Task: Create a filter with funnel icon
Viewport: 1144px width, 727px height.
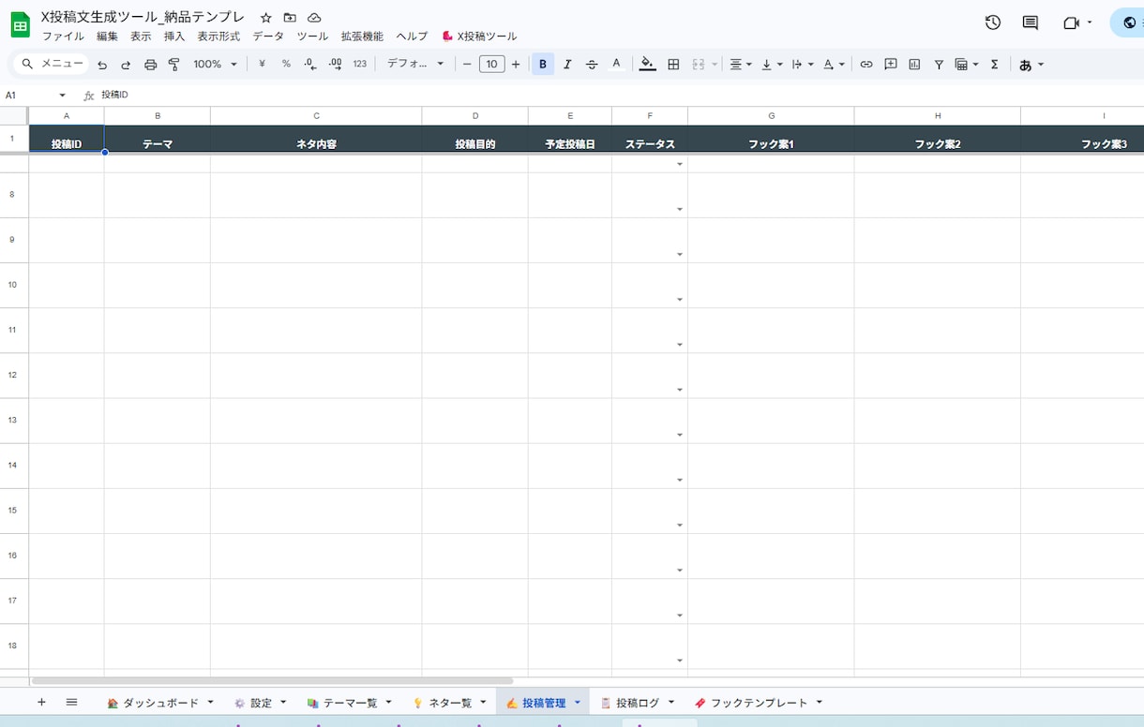Action: point(939,65)
